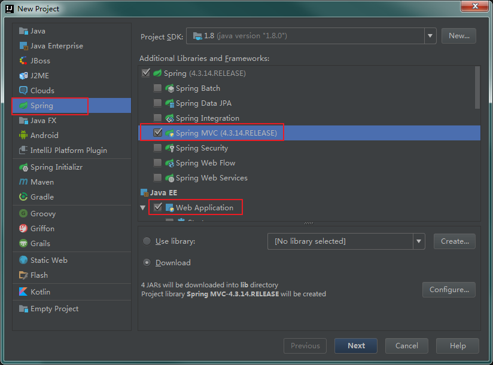493x365 pixels.
Task: Check the Spring Batch checkbox
Action: pyautogui.click(x=157, y=88)
